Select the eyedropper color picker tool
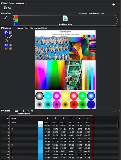 pos(11,36)
